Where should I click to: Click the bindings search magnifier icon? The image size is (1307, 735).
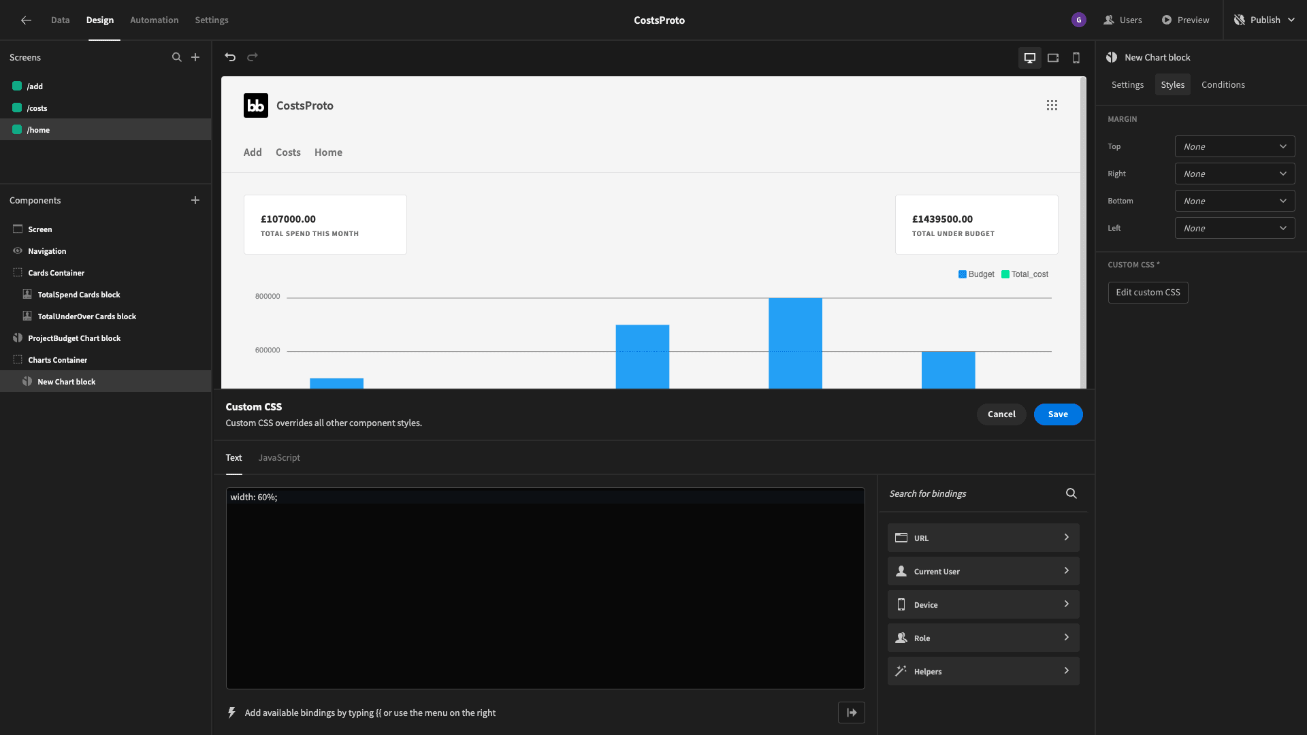1071,493
